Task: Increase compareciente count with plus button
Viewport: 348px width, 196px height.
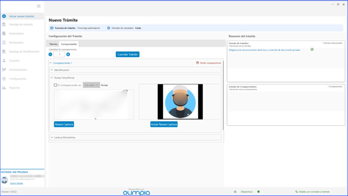Action: click(x=68, y=55)
